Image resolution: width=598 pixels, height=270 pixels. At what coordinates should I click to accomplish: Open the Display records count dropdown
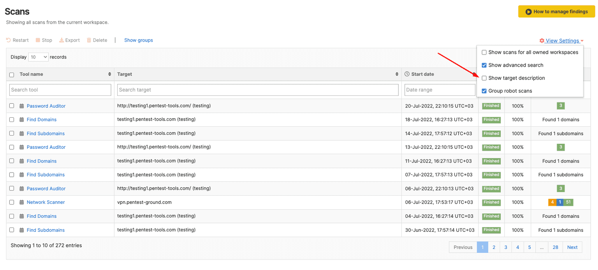38,57
